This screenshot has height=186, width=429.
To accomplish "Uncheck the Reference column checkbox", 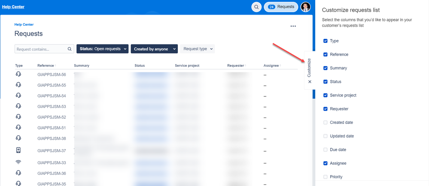I will pos(326,54).
